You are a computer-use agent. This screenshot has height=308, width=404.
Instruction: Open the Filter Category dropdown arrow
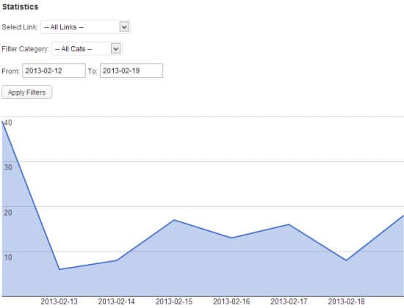[115, 48]
